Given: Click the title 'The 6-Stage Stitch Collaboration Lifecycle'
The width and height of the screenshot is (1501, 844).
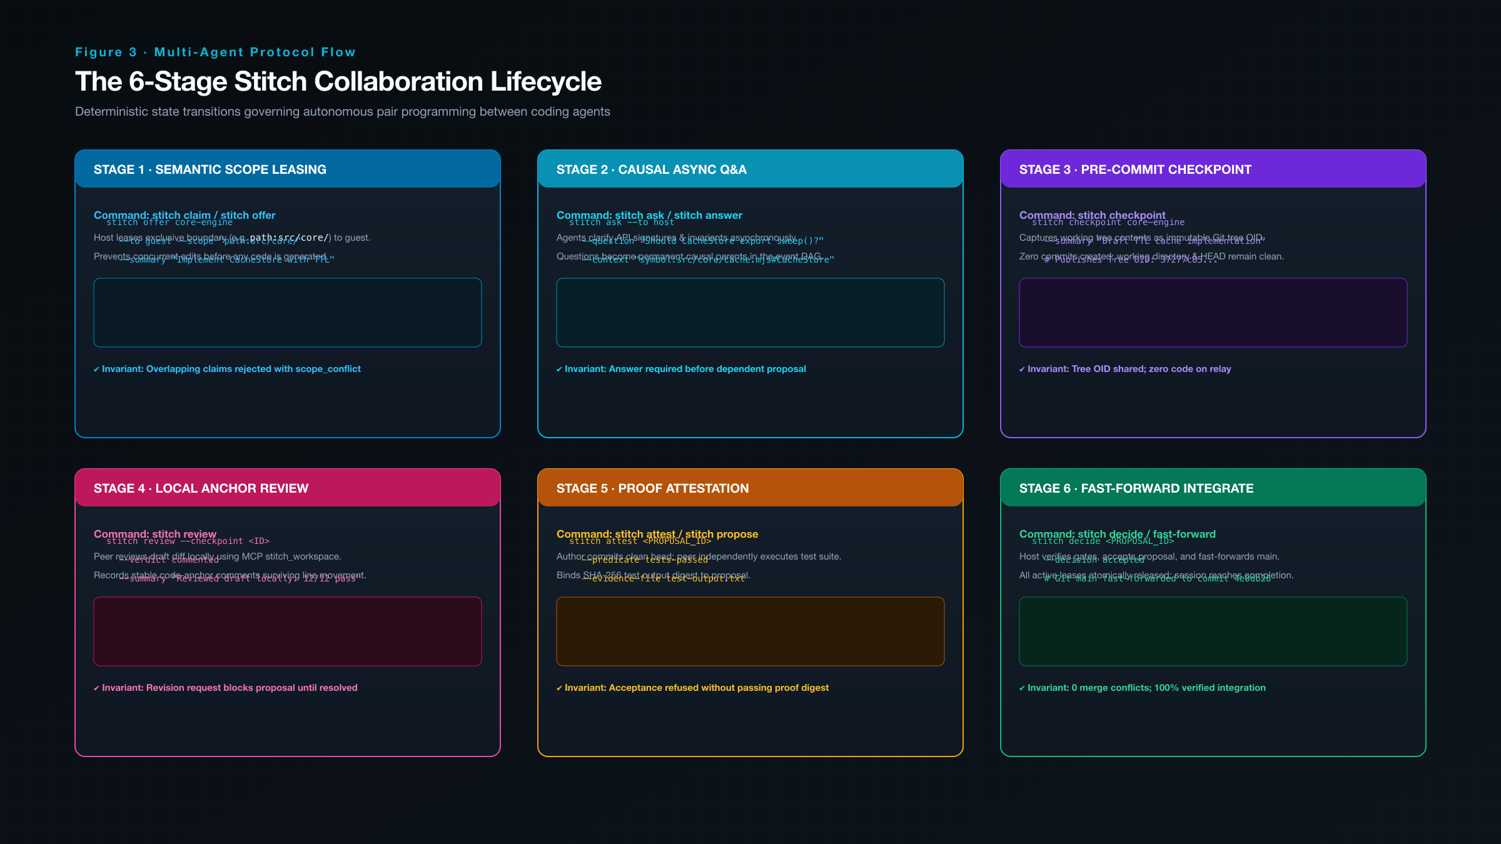Looking at the screenshot, I should point(338,81).
